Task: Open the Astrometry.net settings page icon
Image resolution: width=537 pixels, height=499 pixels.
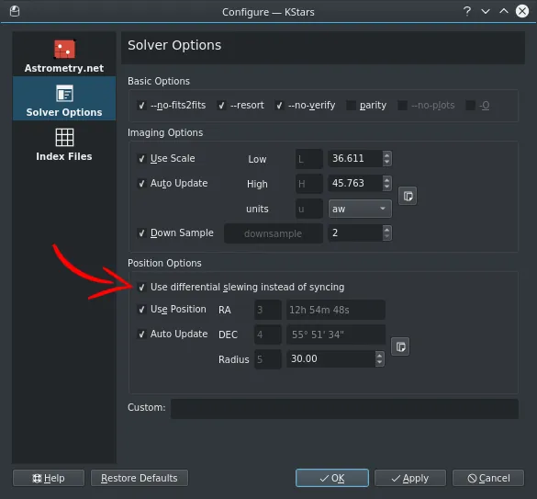Action: 64,49
